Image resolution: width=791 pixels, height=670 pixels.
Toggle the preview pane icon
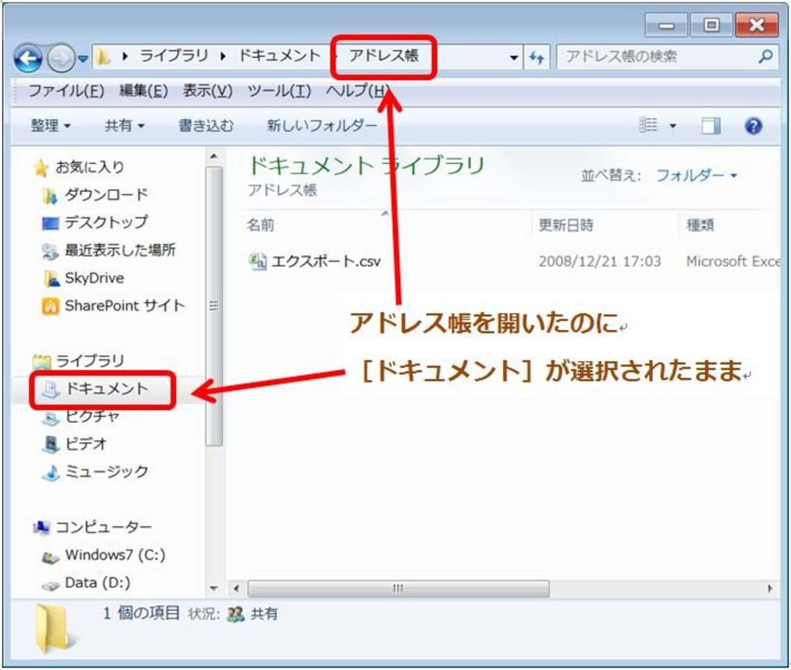coord(710,126)
